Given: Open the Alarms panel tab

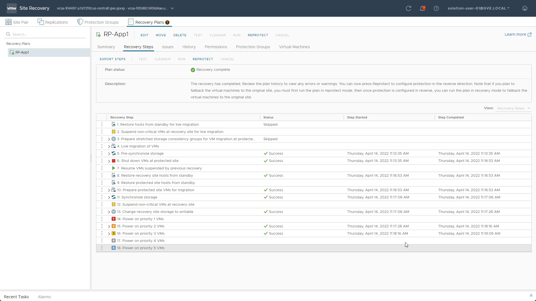Looking at the screenshot, I should [x=44, y=297].
